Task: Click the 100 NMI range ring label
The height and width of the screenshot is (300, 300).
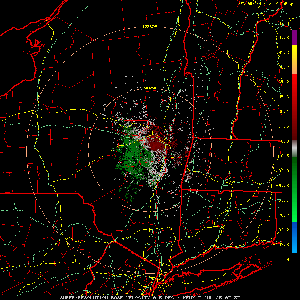Action: point(150,26)
